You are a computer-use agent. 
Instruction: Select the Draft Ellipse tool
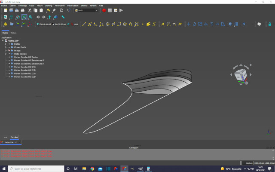113,24
